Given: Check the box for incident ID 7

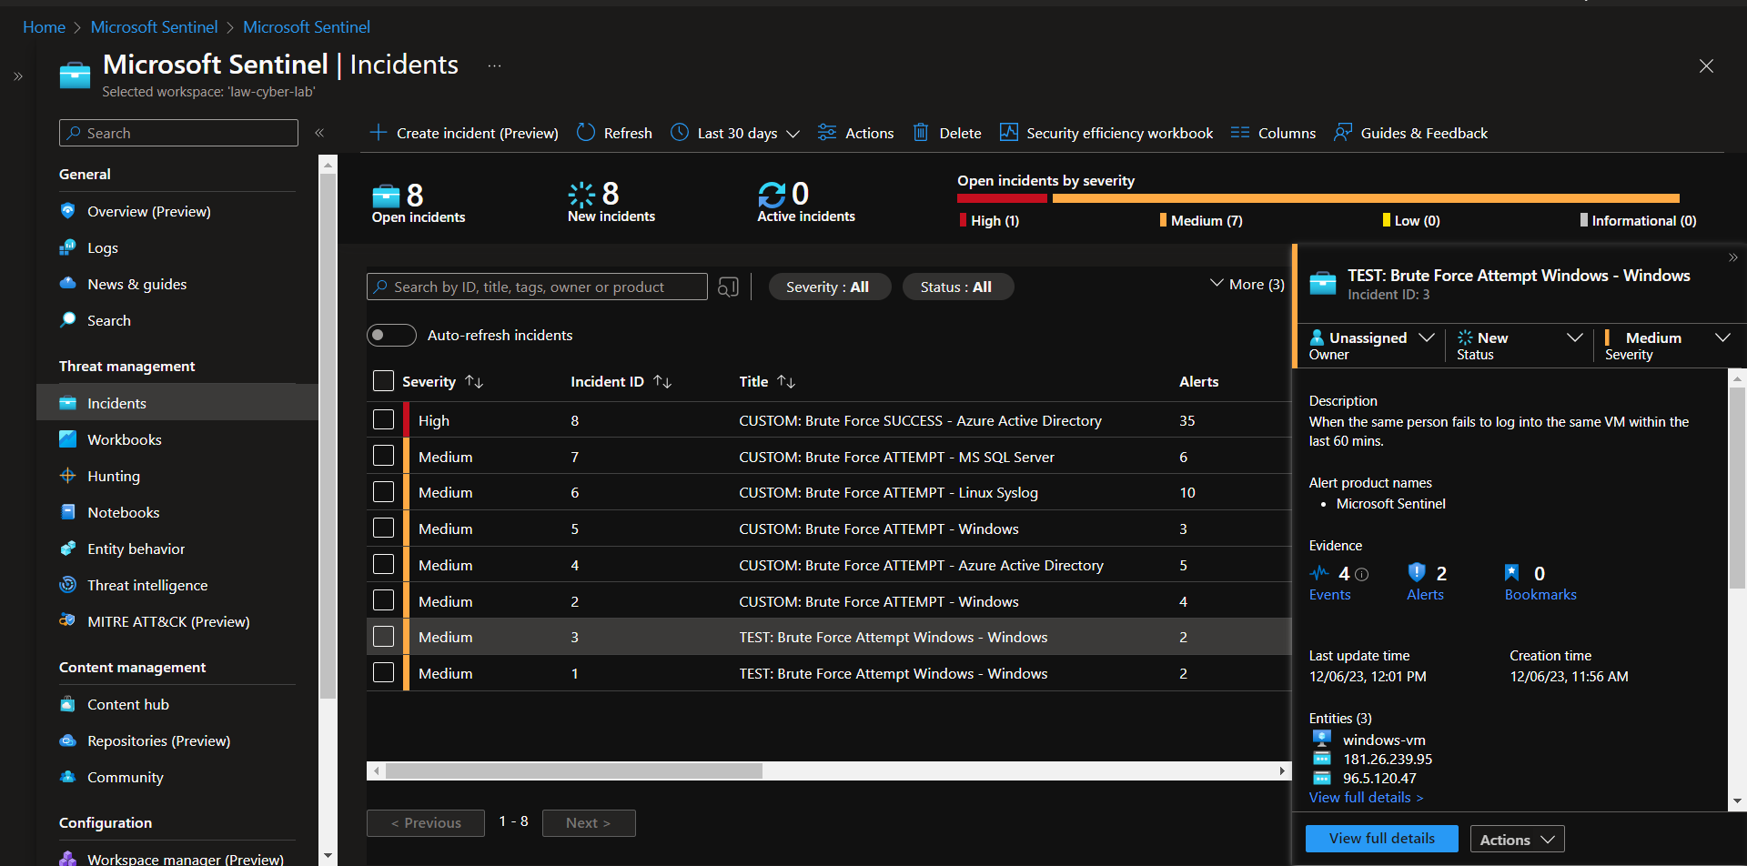Looking at the screenshot, I should [x=383, y=456].
